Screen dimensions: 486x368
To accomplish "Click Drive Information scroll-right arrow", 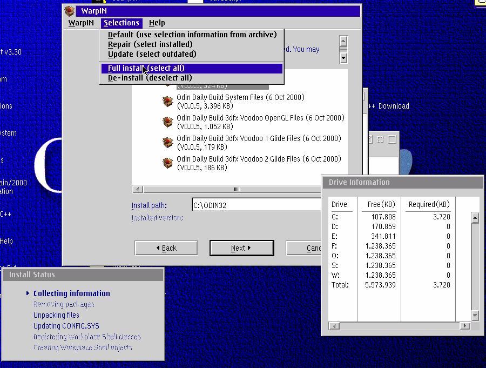I will (x=464, y=326).
